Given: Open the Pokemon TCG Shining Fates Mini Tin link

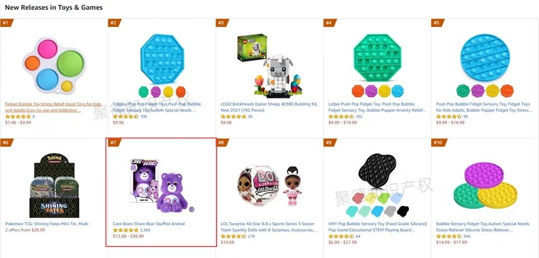Looking at the screenshot, I should [47, 224].
